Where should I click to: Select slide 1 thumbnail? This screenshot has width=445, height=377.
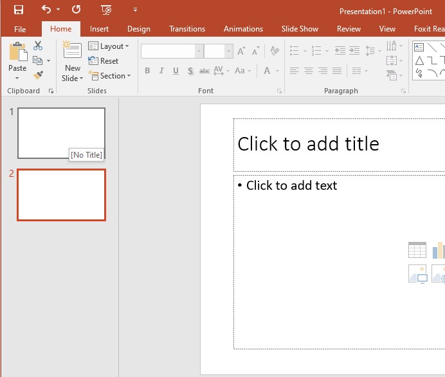point(61,133)
